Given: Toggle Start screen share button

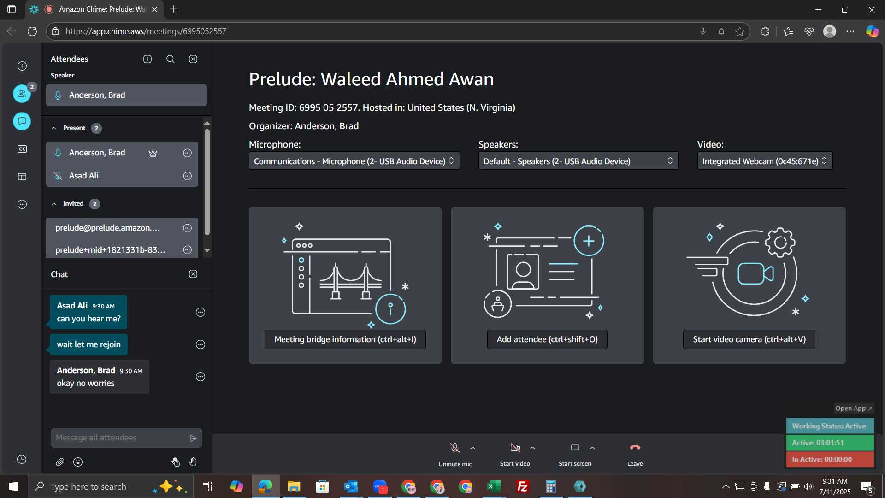Looking at the screenshot, I should pos(575,454).
